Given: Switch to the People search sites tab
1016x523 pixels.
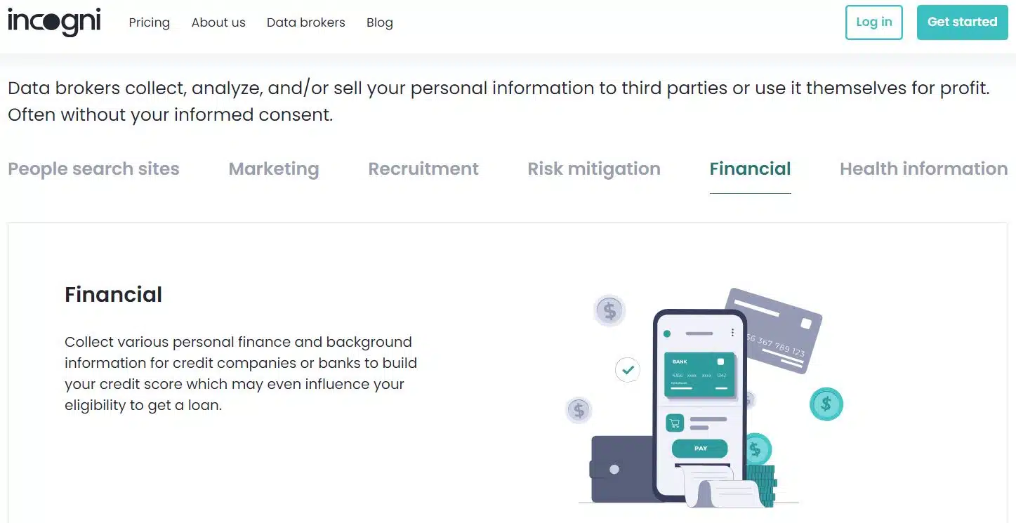Looking at the screenshot, I should pyautogui.click(x=93, y=169).
